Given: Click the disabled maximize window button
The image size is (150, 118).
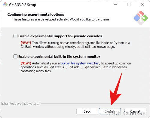Looking at the screenshot, I should (x=129, y=5).
